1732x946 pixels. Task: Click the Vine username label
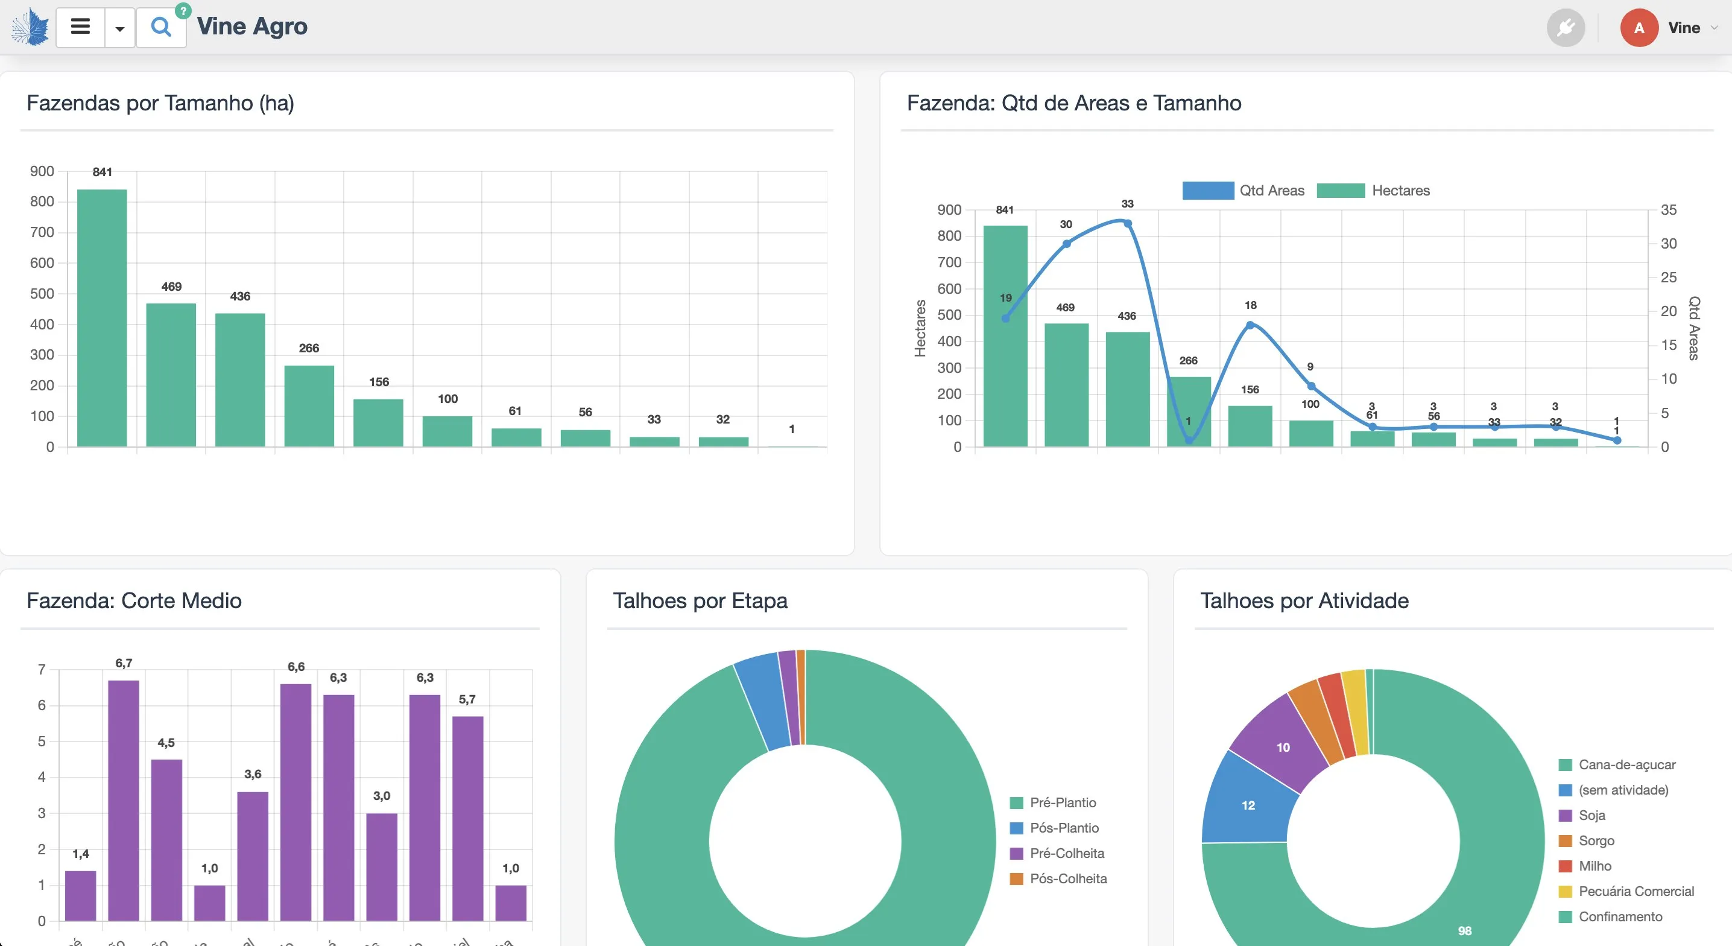pos(1684,28)
